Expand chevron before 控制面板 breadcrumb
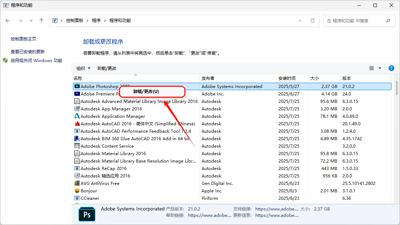Image resolution: width=400 pixels, height=225 pixels. tap(62, 21)
